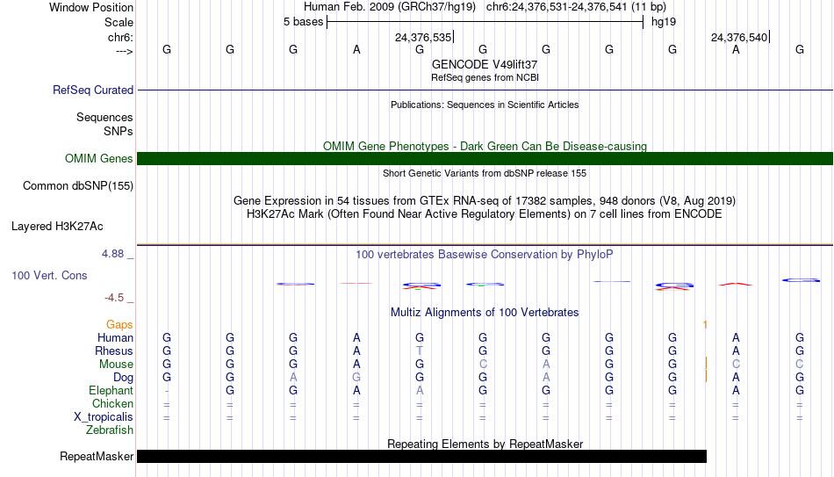
Task: Click the chr6: base position label
Action: (120, 37)
